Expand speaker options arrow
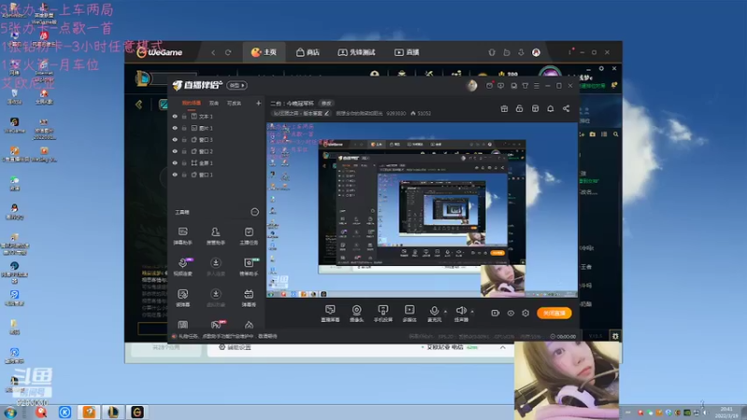Image resolution: width=747 pixels, height=420 pixels. (x=472, y=312)
